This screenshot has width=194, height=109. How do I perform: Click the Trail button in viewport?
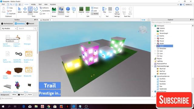(x=50, y=85)
